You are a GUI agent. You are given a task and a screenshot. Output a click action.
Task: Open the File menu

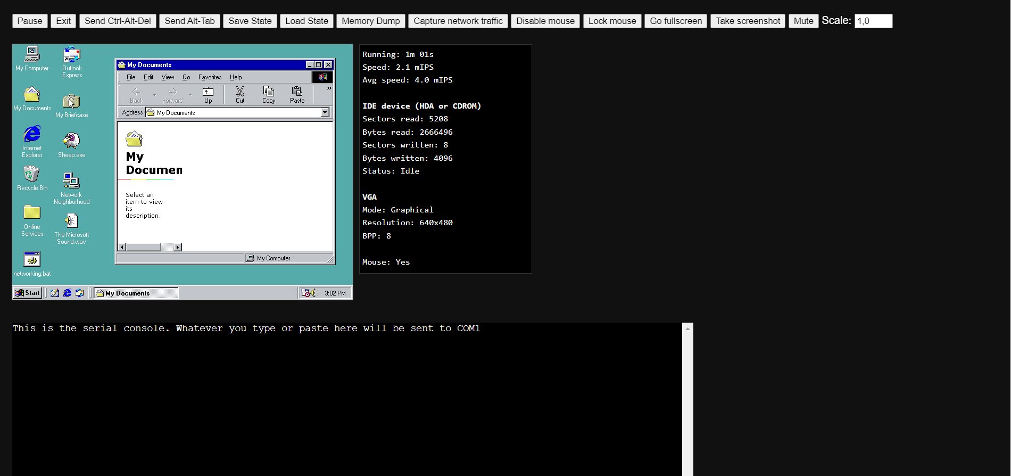pyautogui.click(x=131, y=77)
